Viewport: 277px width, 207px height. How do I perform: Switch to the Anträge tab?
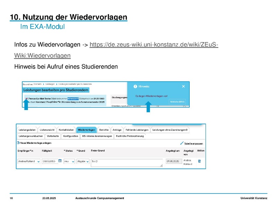click(x=117, y=130)
